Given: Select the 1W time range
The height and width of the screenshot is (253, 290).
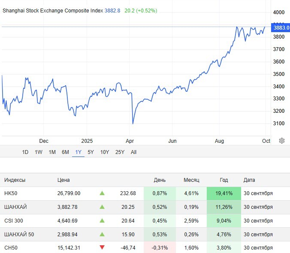Looking at the screenshot, I should click(x=39, y=152).
